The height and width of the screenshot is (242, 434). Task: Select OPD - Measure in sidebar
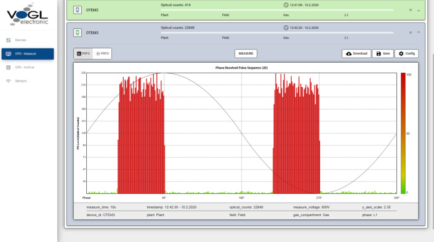(x=28, y=54)
